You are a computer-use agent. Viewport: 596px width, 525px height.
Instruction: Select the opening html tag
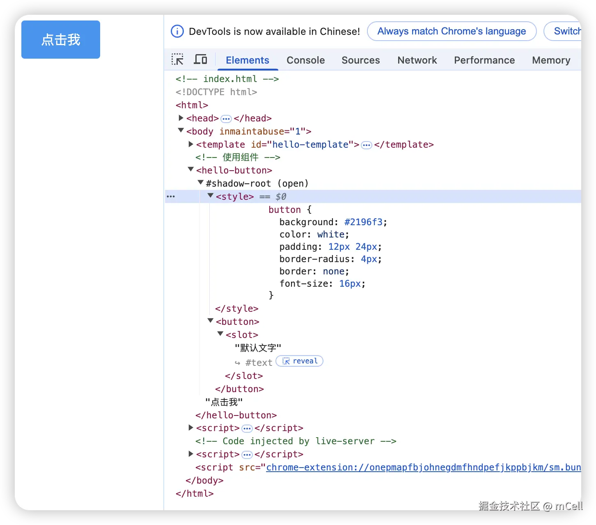(192, 105)
